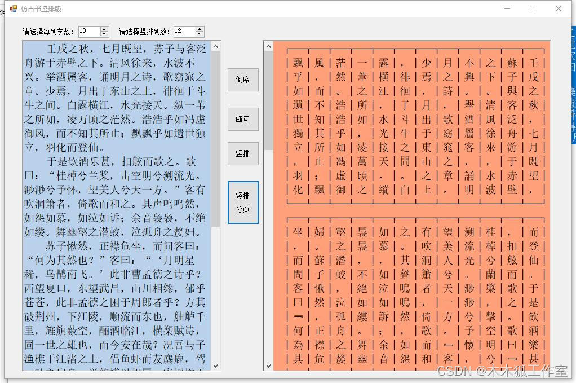Image resolution: width=576 pixels, height=383 pixels.
Task: Click the left text pane's scroll-down arrow
Action: [216, 366]
